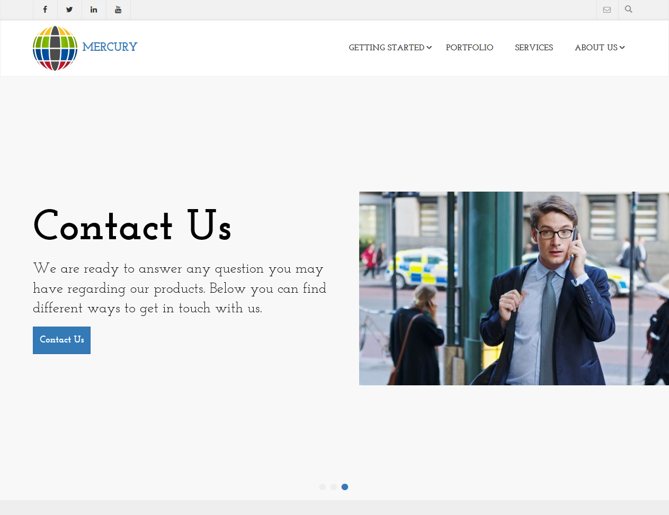Open the LinkedIn social link icon
The width and height of the screenshot is (669, 515).
coord(94,10)
